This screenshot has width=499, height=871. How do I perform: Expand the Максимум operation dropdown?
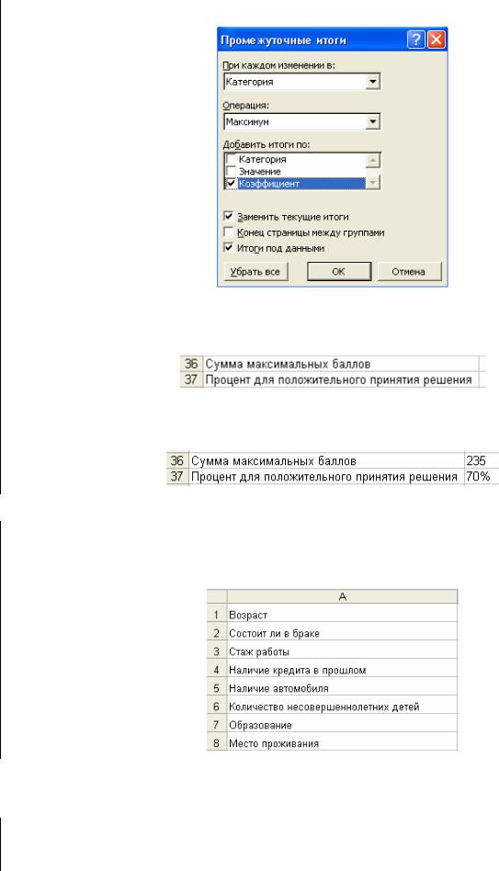click(373, 121)
